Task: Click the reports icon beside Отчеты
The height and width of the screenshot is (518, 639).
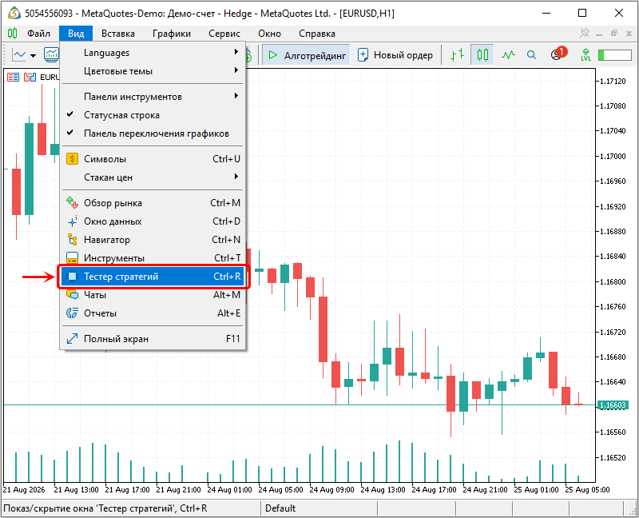Action: tap(72, 313)
